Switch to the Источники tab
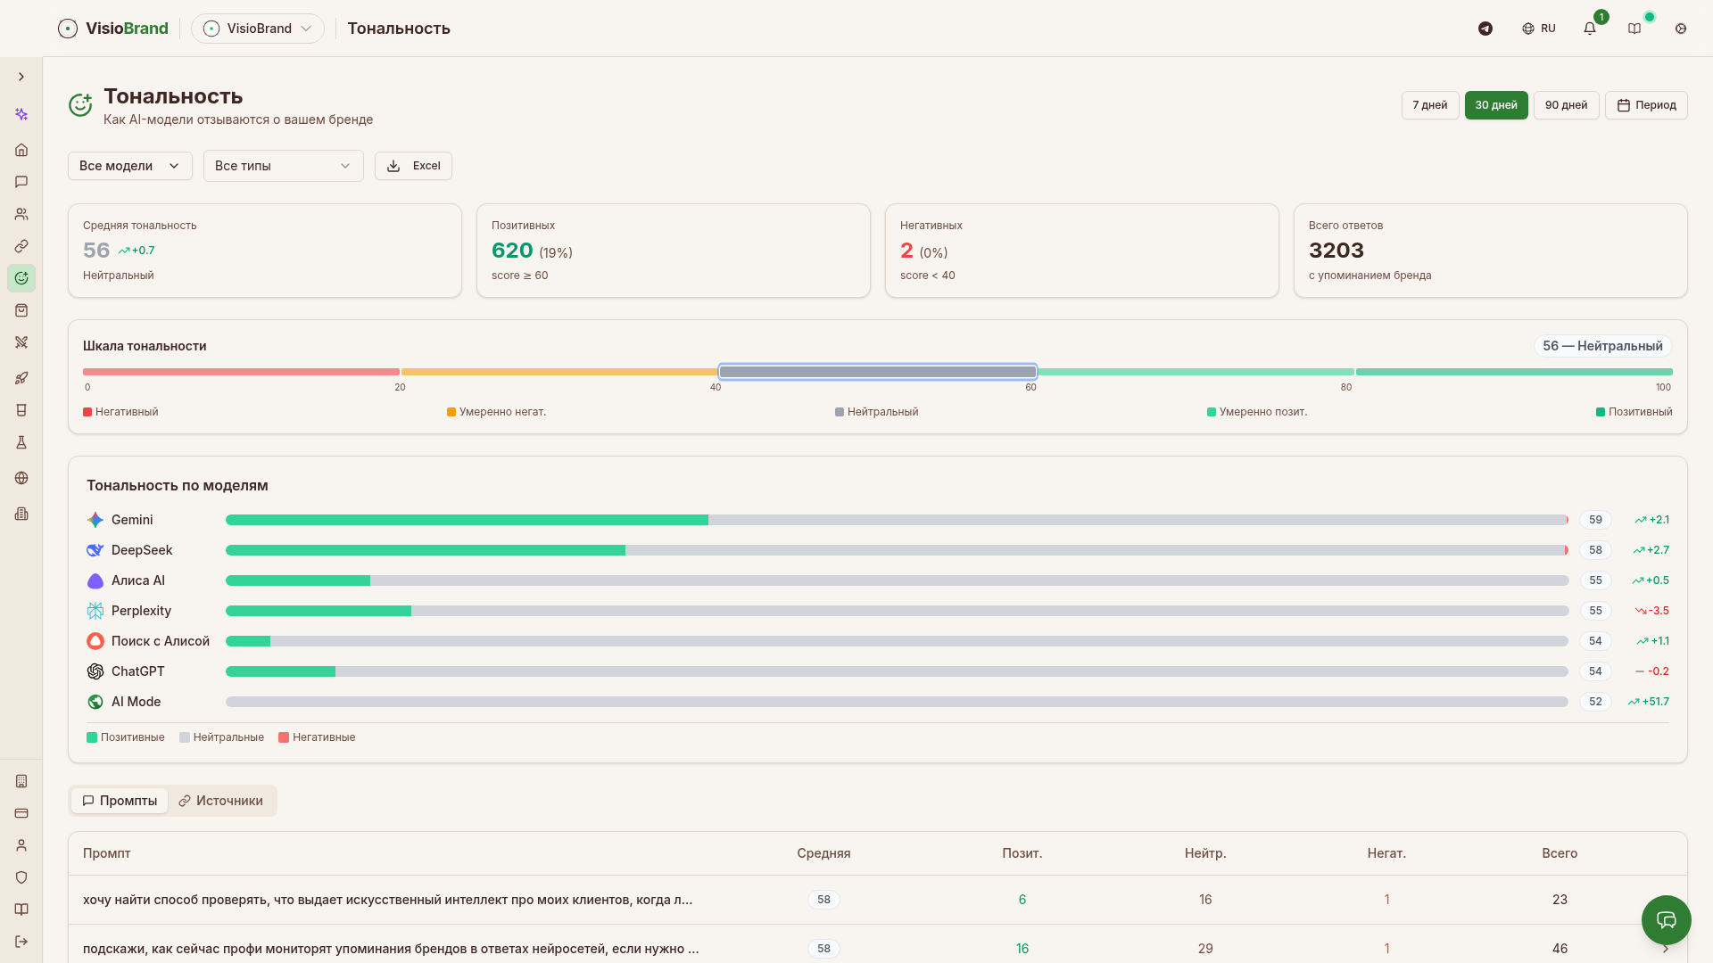The image size is (1713, 963). pos(220,801)
